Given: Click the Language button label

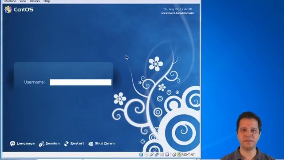Looking at the screenshot, I should tap(26, 143).
